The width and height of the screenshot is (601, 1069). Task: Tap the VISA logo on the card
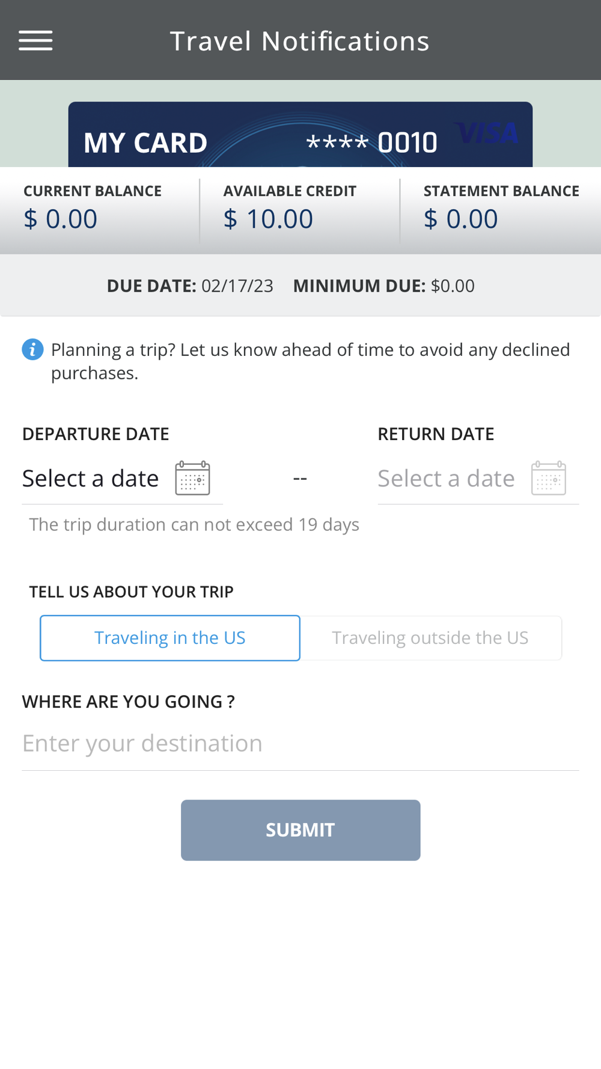point(486,133)
